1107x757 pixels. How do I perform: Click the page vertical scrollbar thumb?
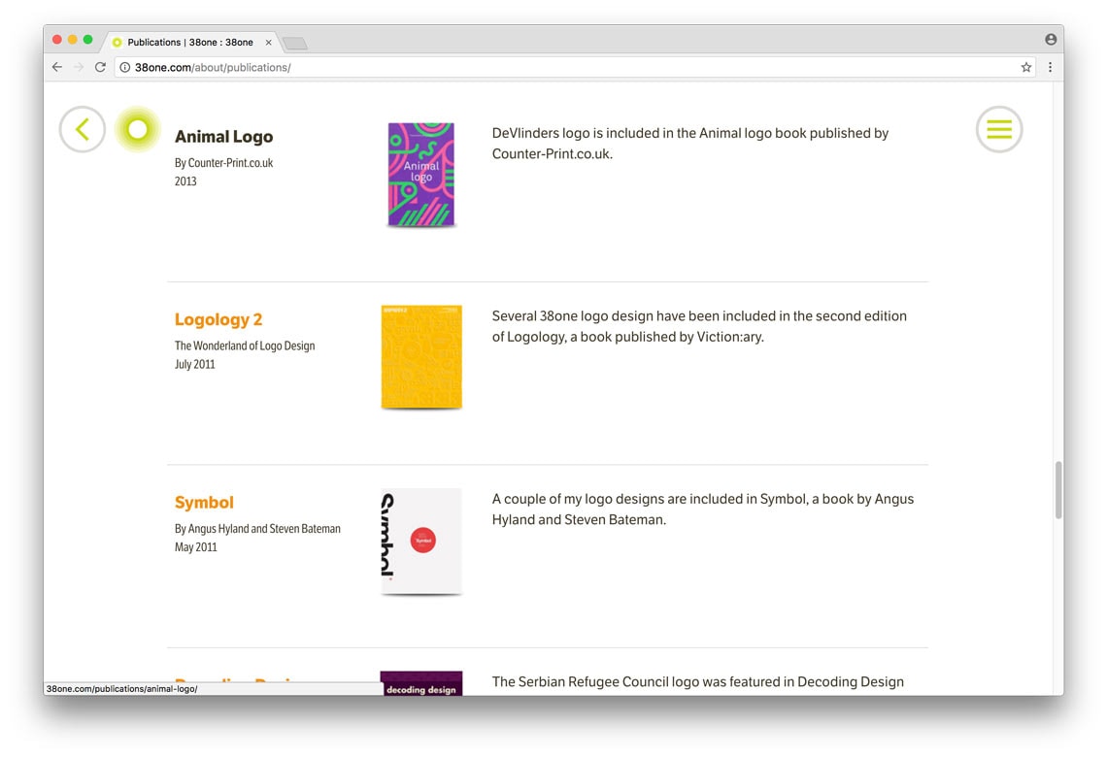pyautogui.click(x=1058, y=489)
